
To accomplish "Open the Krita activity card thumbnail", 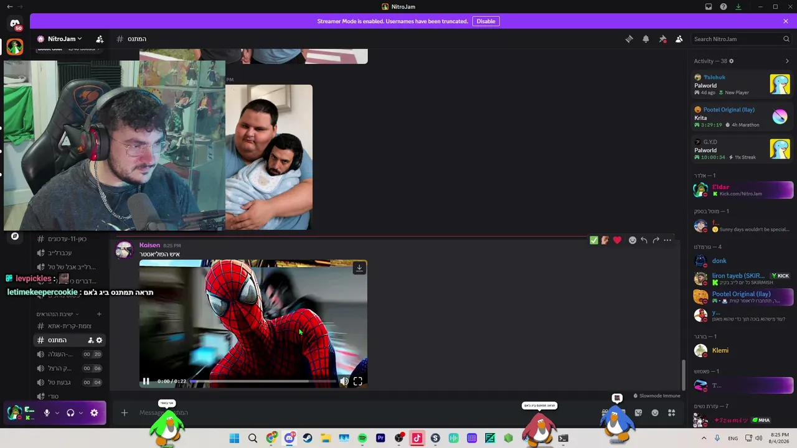I will (780, 116).
